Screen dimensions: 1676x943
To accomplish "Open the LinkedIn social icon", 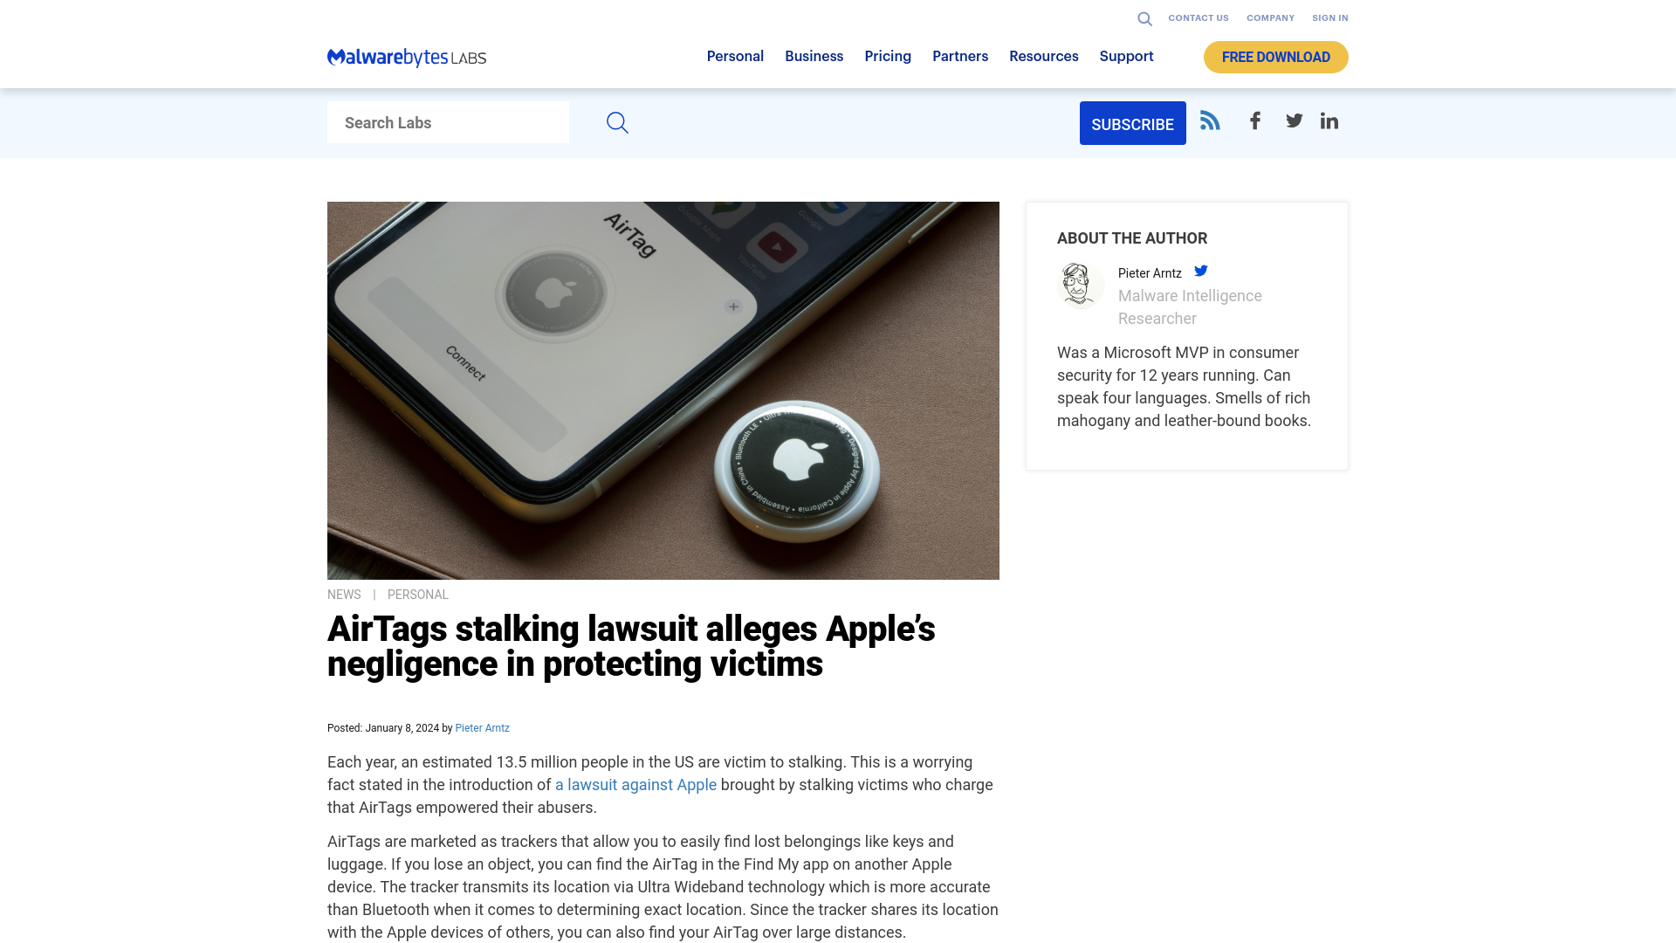I will (x=1329, y=120).
